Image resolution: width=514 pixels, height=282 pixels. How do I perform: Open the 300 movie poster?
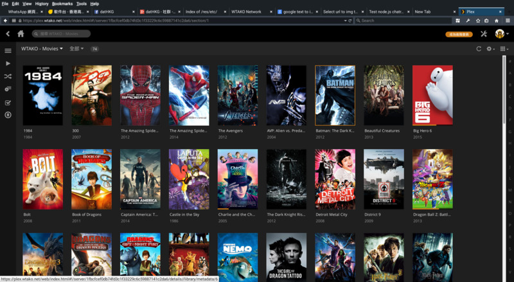pos(91,96)
